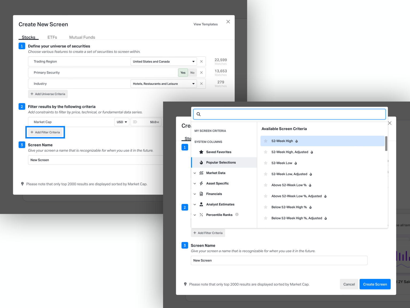Click the criteria list scrollbar
The height and width of the screenshot is (308, 410).
click(x=386, y=144)
